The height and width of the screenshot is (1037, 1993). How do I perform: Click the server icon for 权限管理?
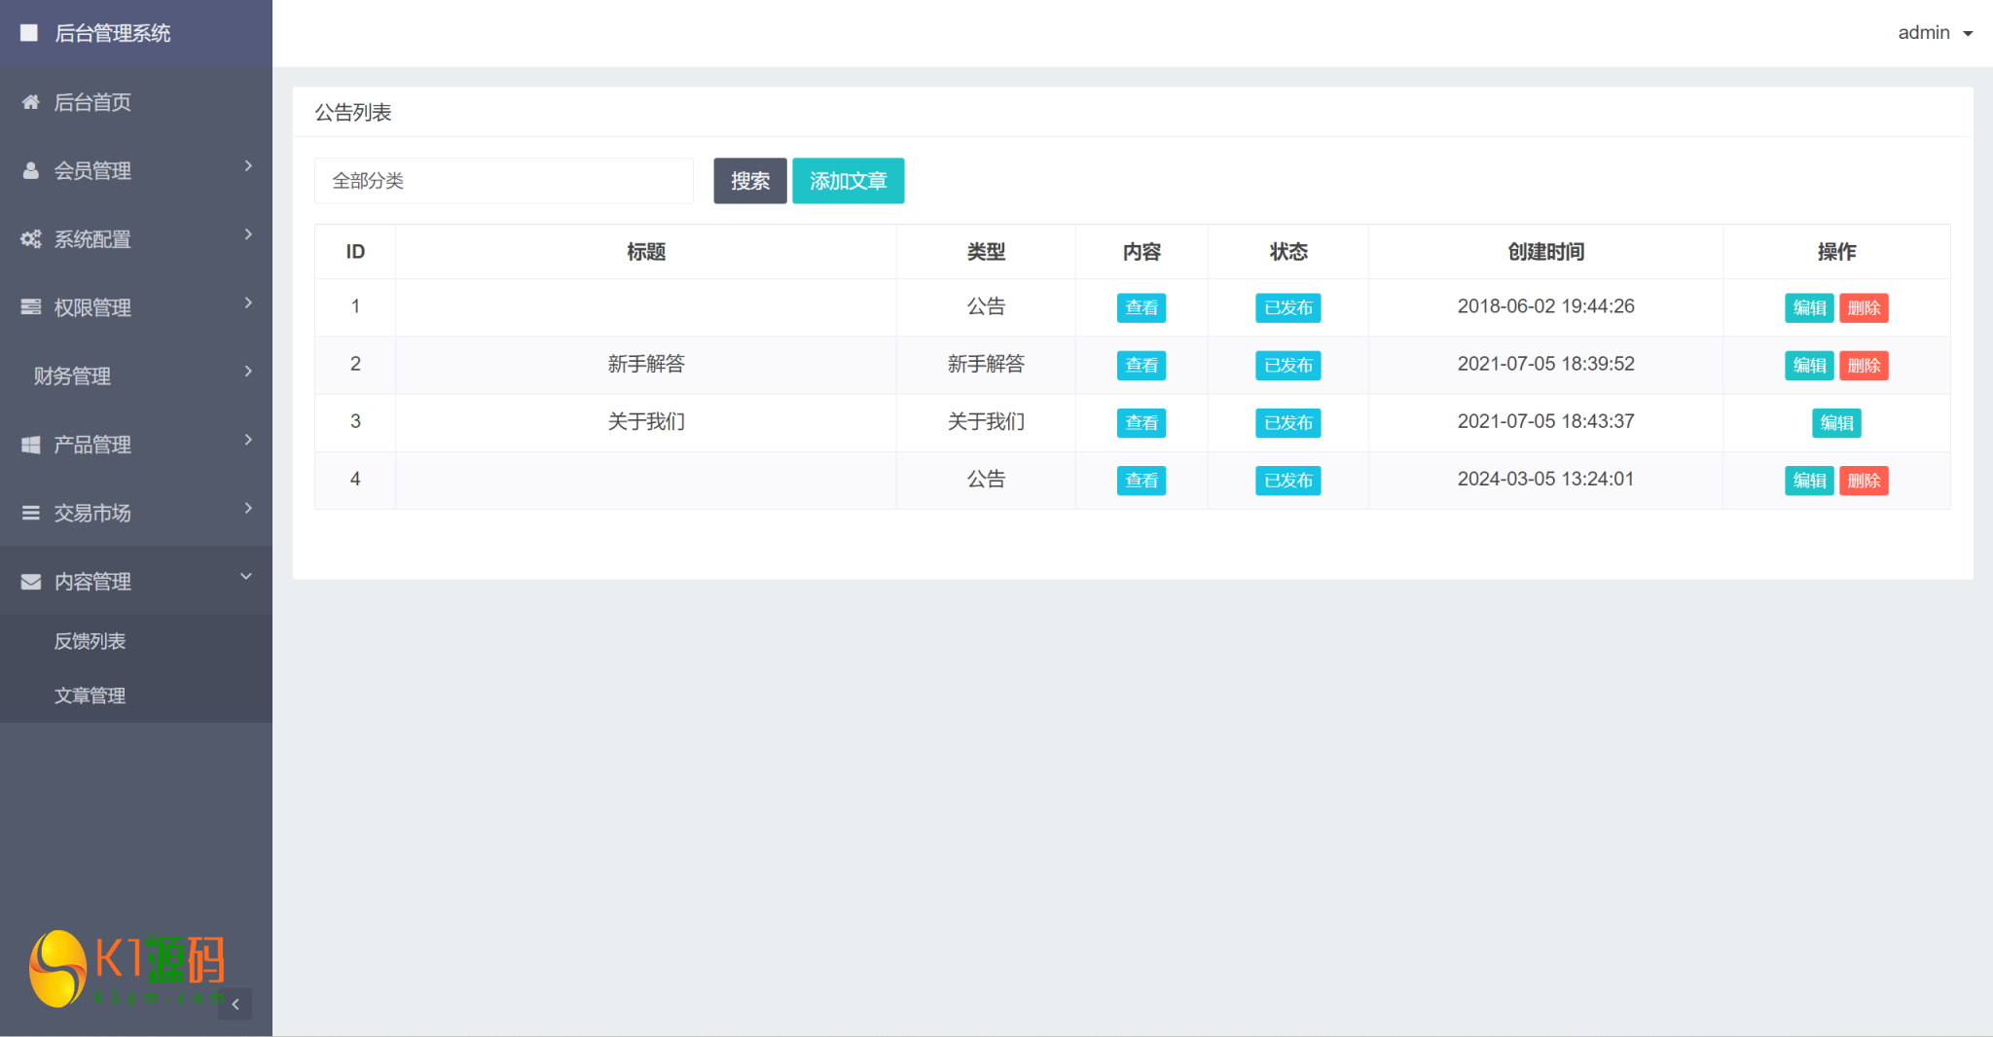[x=31, y=307]
